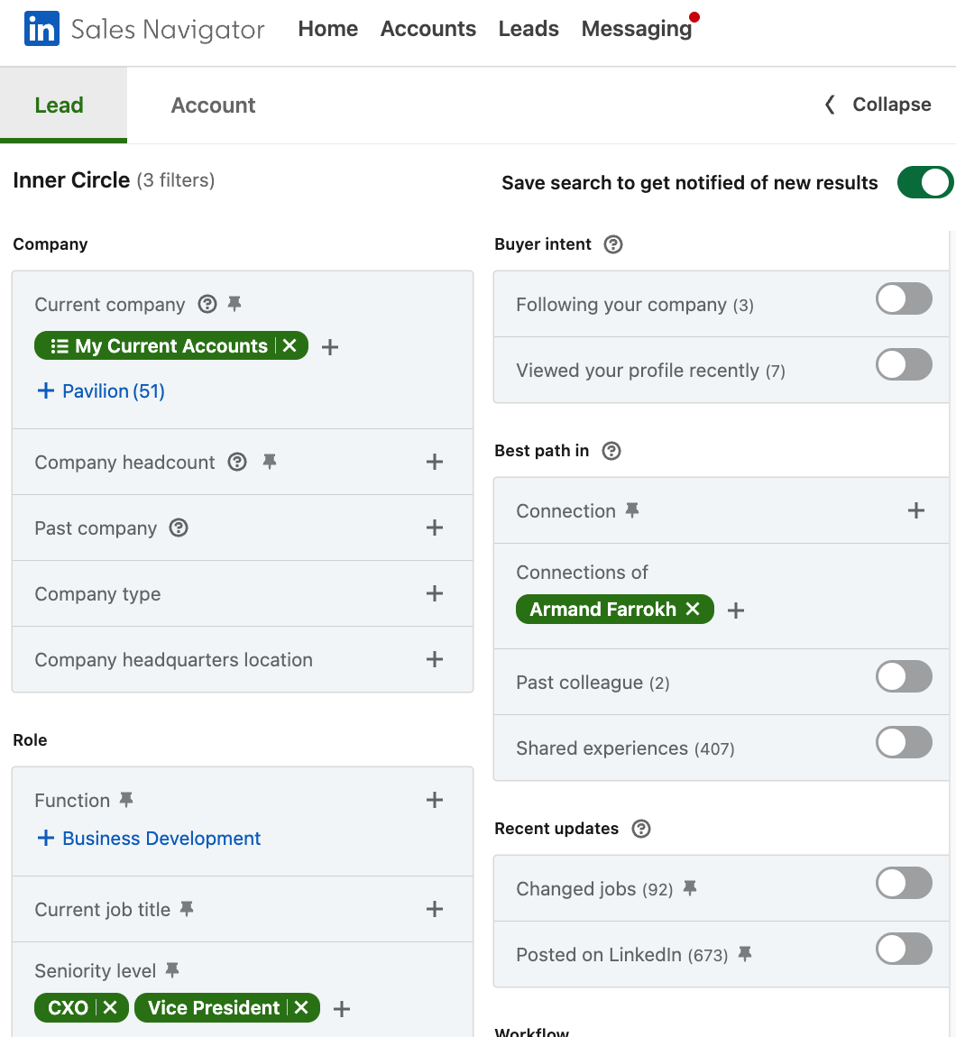956x1037 pixels.
Task: Switch to Lead tab
Action: click(x=63, y=106)
